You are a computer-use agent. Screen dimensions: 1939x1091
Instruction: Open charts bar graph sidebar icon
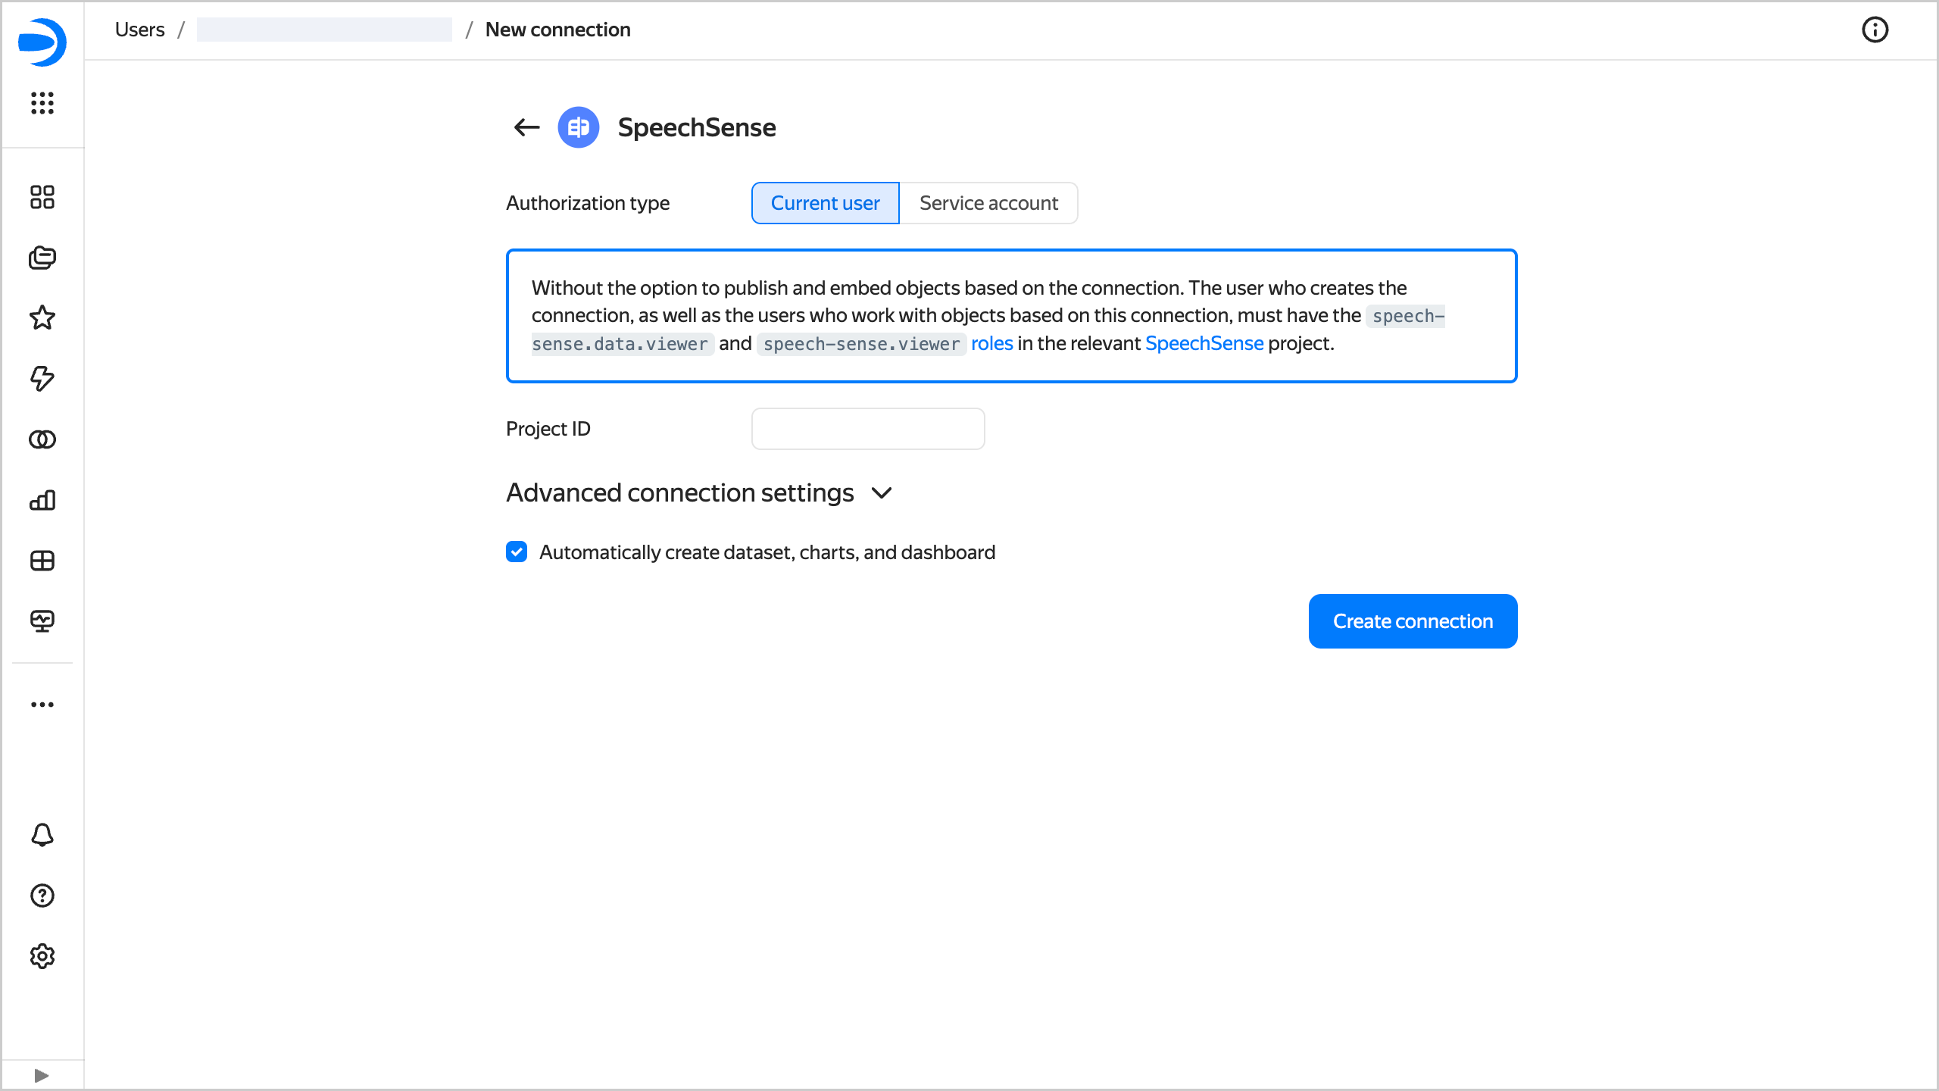click(x=42, y=500)
